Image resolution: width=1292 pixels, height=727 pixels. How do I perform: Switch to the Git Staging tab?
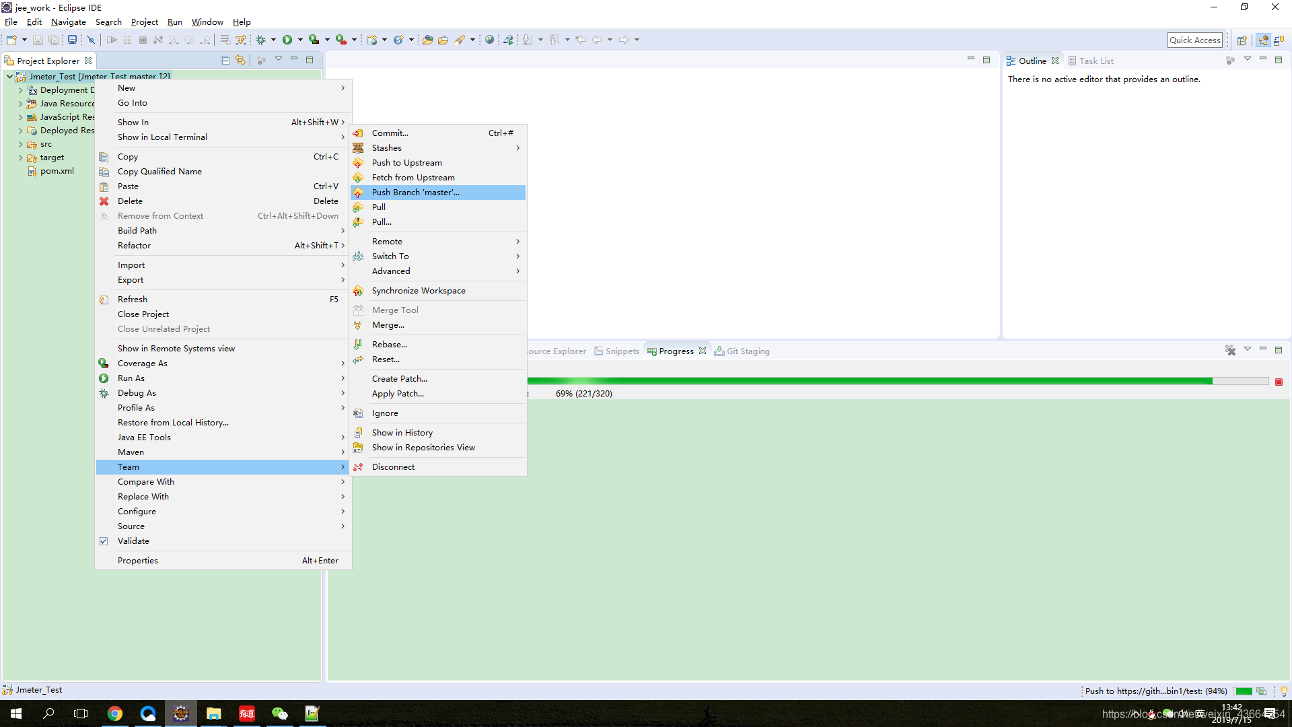click(742, 351)
